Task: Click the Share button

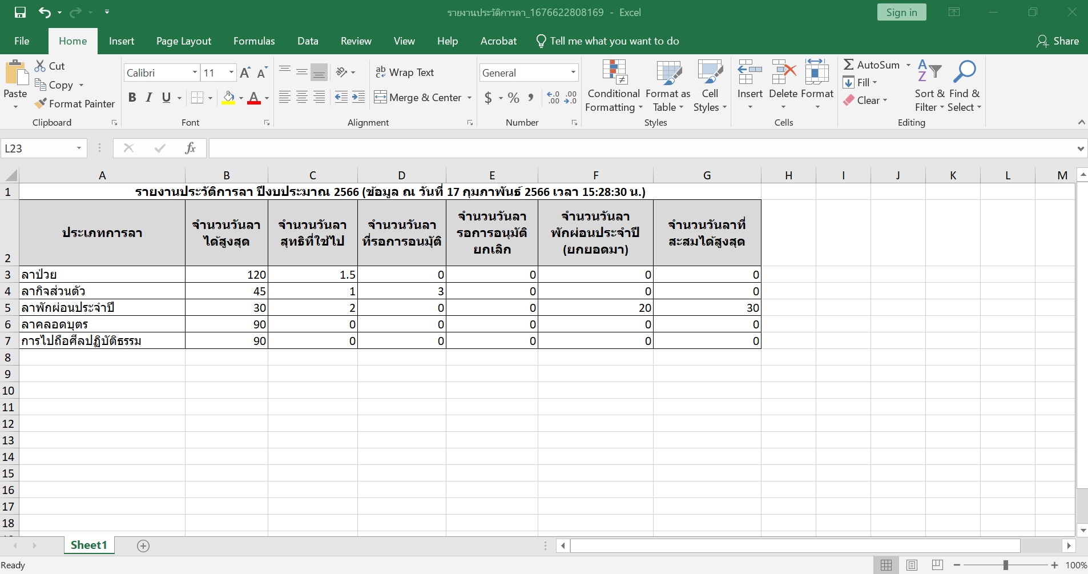Action: (x=1058, y=41)
